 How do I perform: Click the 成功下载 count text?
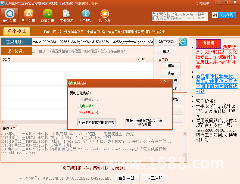click(x=88, y=106)
